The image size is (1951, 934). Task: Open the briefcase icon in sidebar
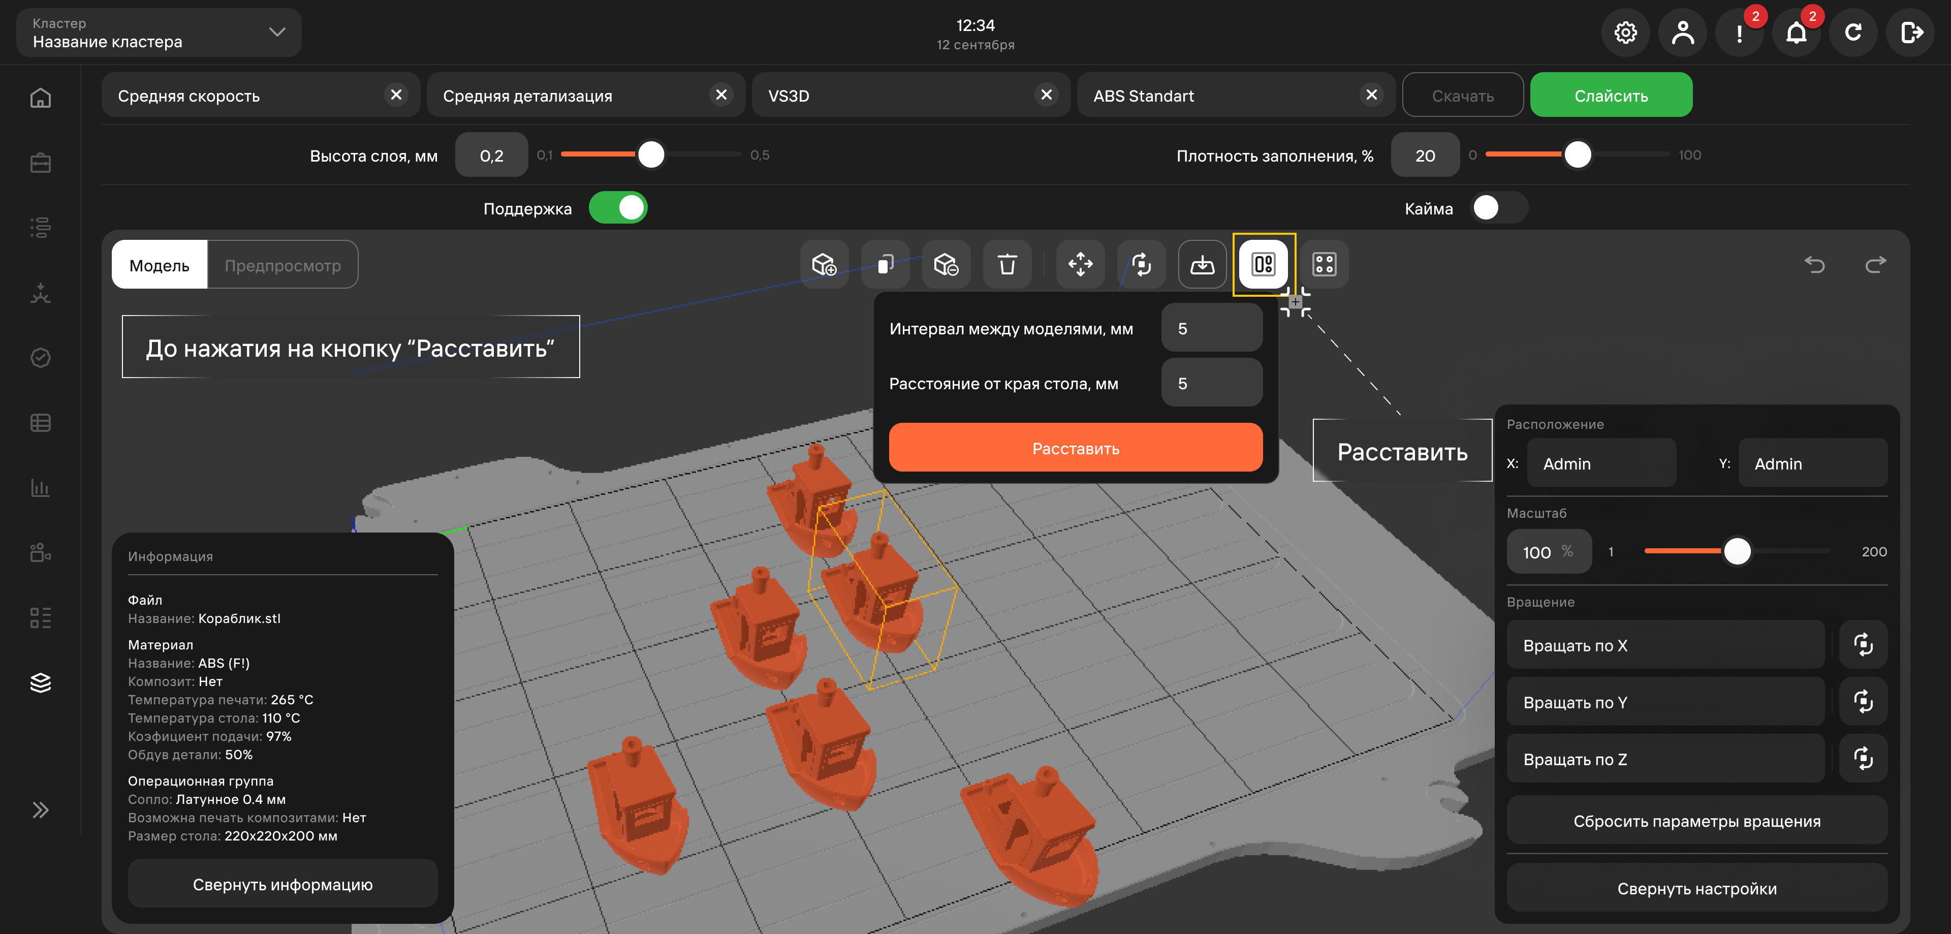tap(41, 163)
